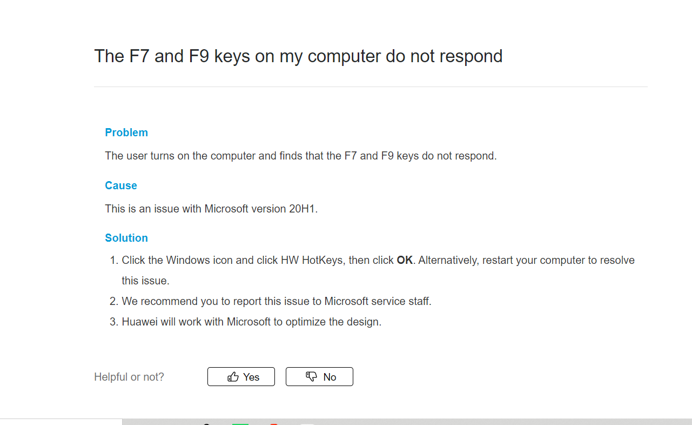
Task: Click step 3 about Huawei optimizing design
Action: tap(251, 322)
